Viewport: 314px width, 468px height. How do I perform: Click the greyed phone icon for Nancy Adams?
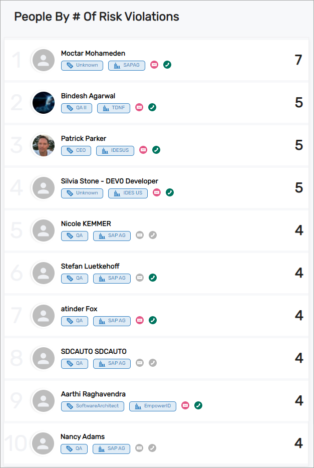152,448
